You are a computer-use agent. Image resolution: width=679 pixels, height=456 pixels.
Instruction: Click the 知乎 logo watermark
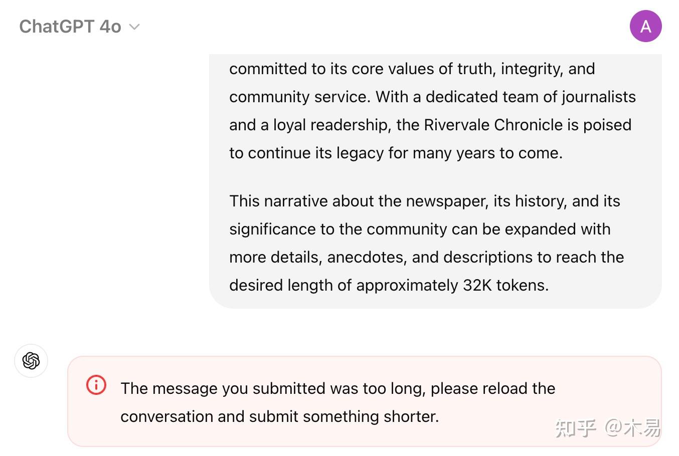(576, 428)
